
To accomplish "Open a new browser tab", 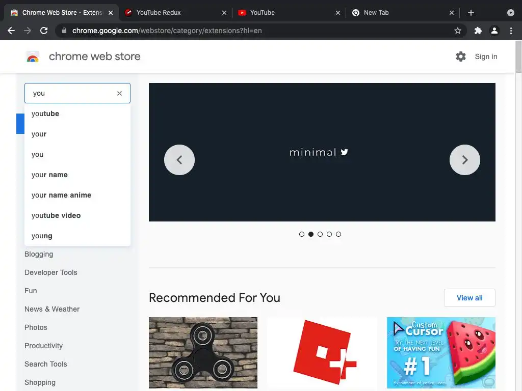I will tap(471, 13).
